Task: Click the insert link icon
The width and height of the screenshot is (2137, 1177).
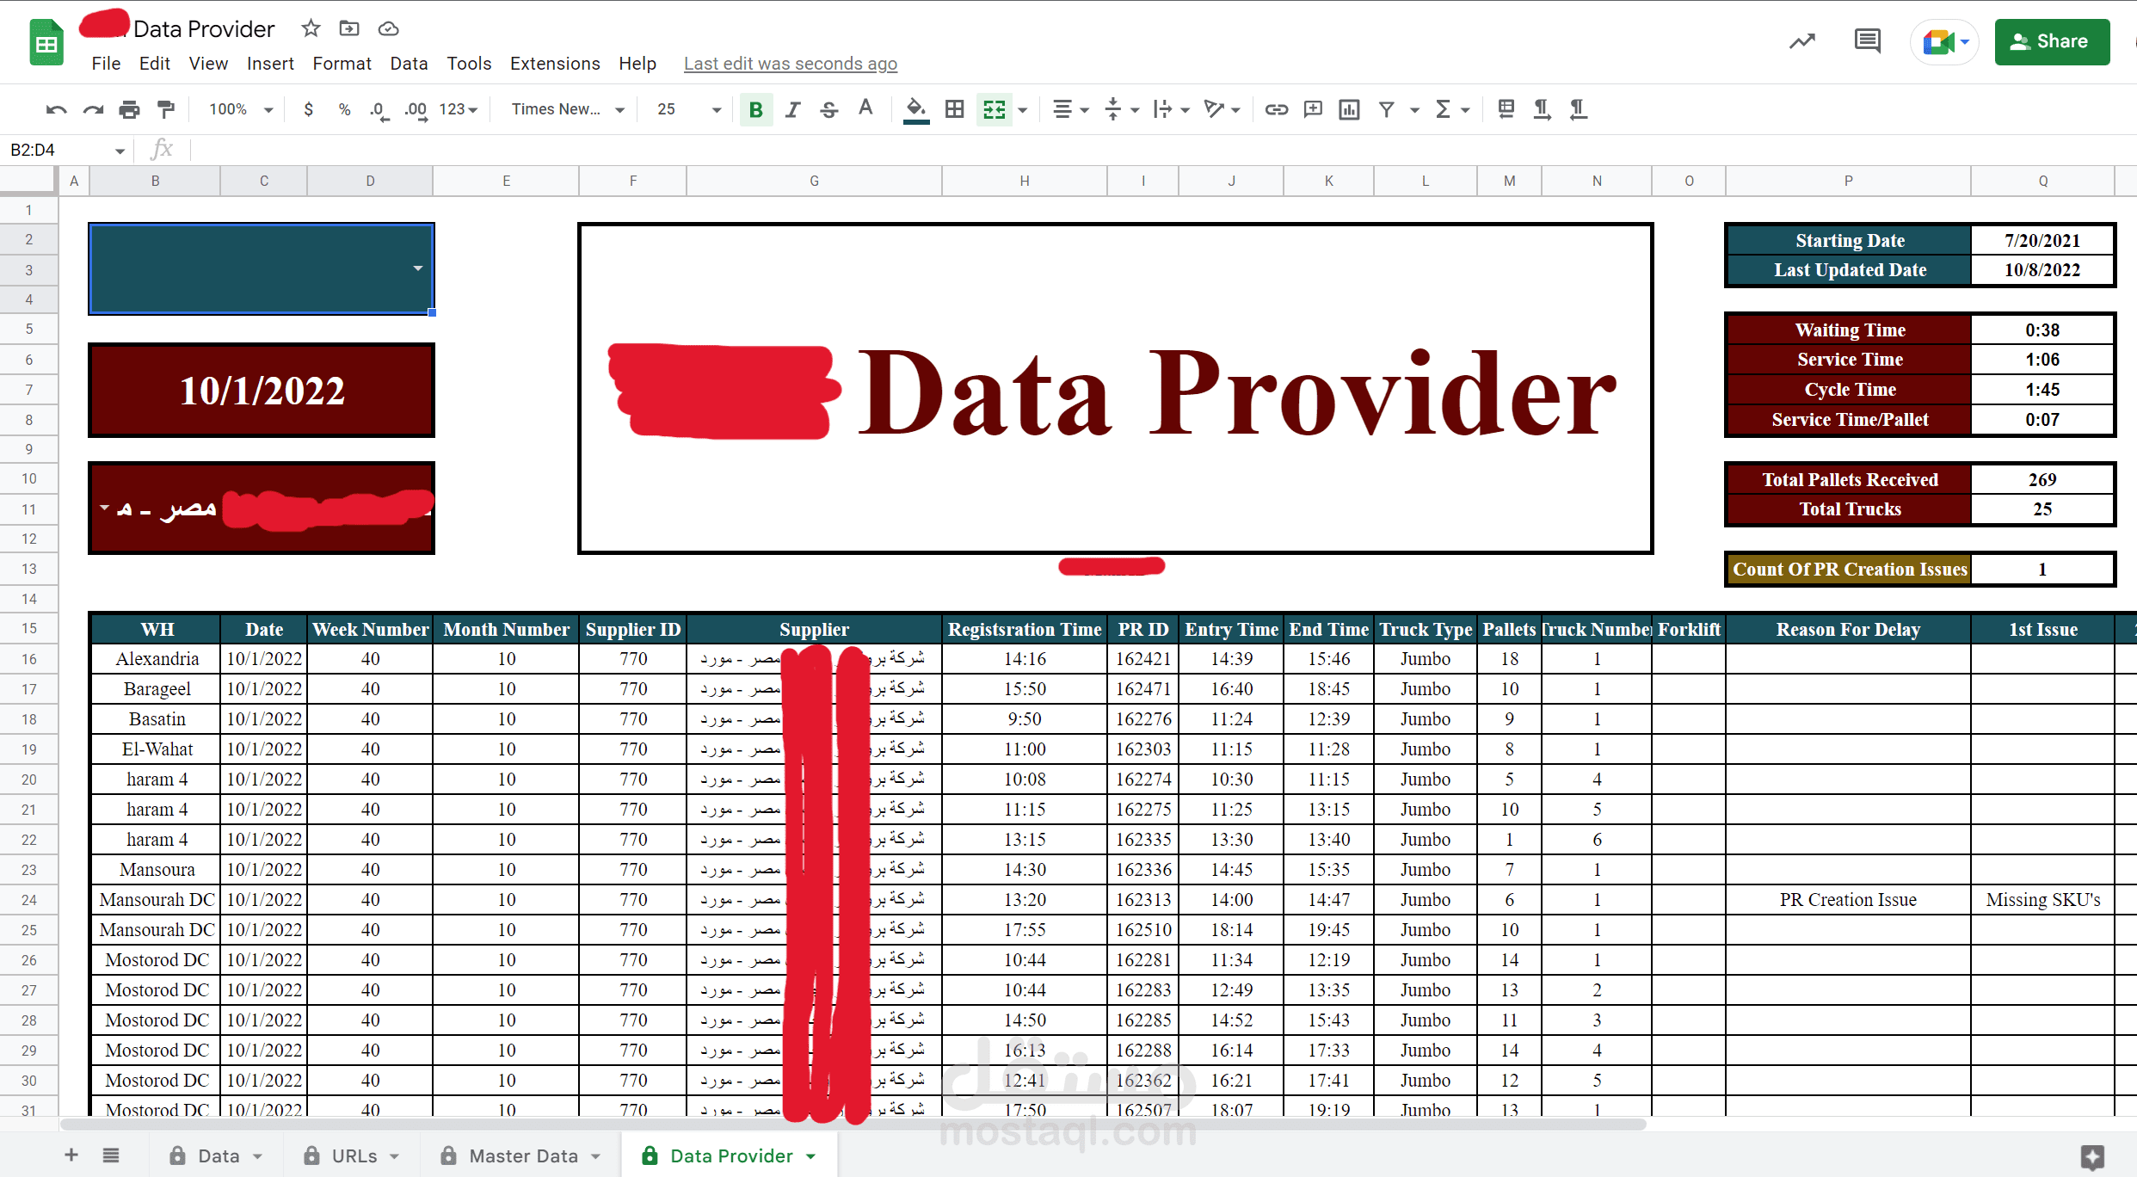Action: pos(1276,109)
